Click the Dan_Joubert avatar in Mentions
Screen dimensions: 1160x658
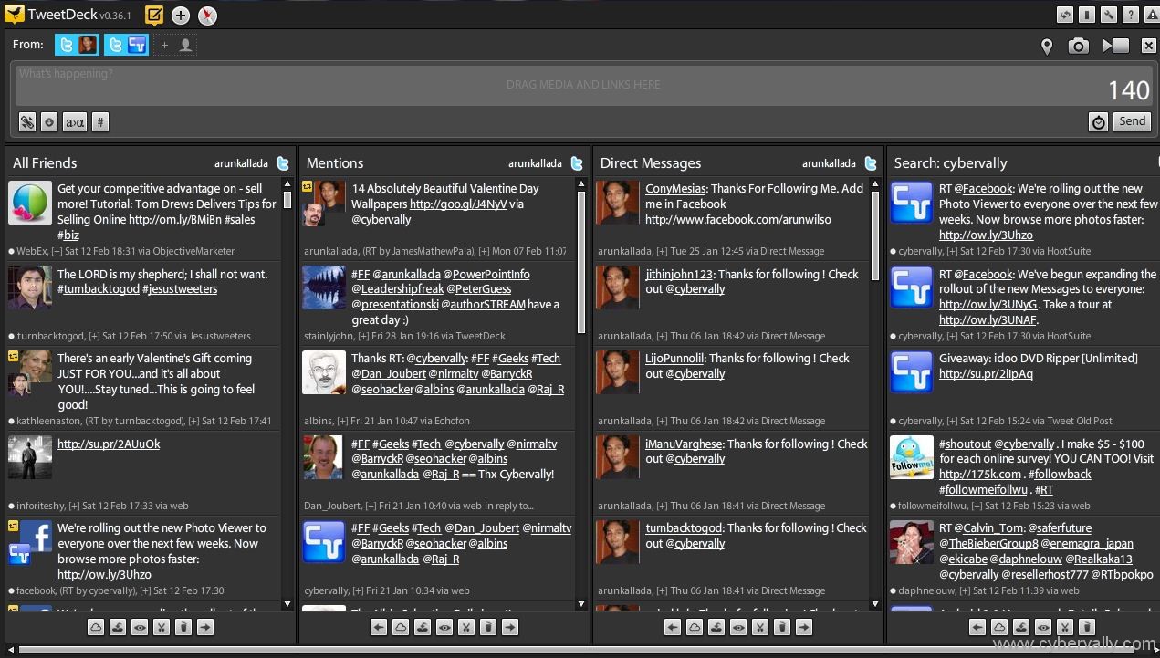[324, 457]
